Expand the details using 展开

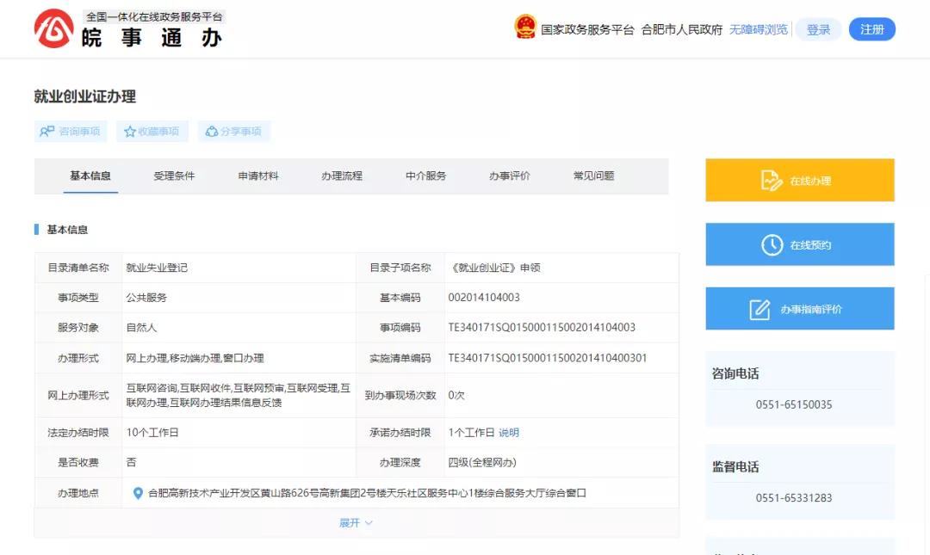coord(356,522)
